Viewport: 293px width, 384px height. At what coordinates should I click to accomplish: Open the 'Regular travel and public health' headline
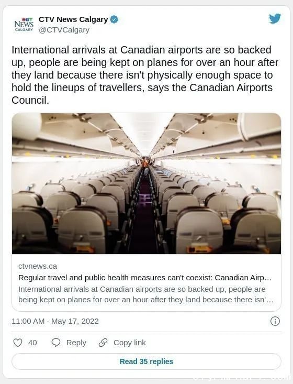pyautogui.click(x=145, y=278)
